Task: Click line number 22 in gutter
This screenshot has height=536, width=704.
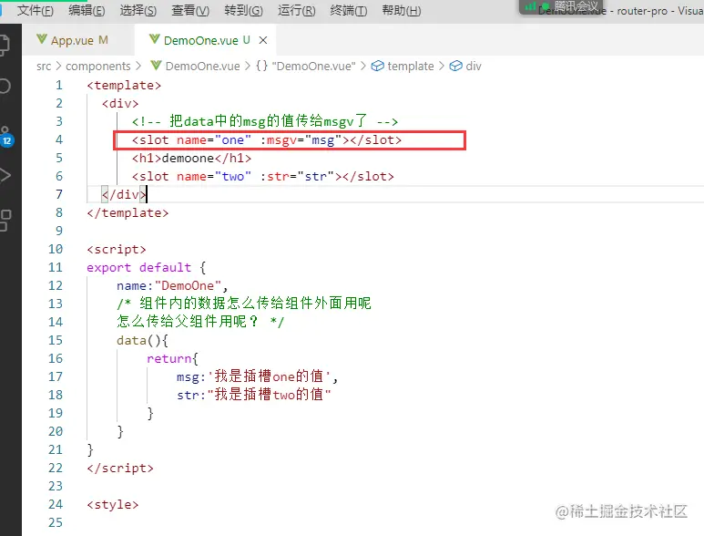Action: pyautogui.click(x=56, y=469)
